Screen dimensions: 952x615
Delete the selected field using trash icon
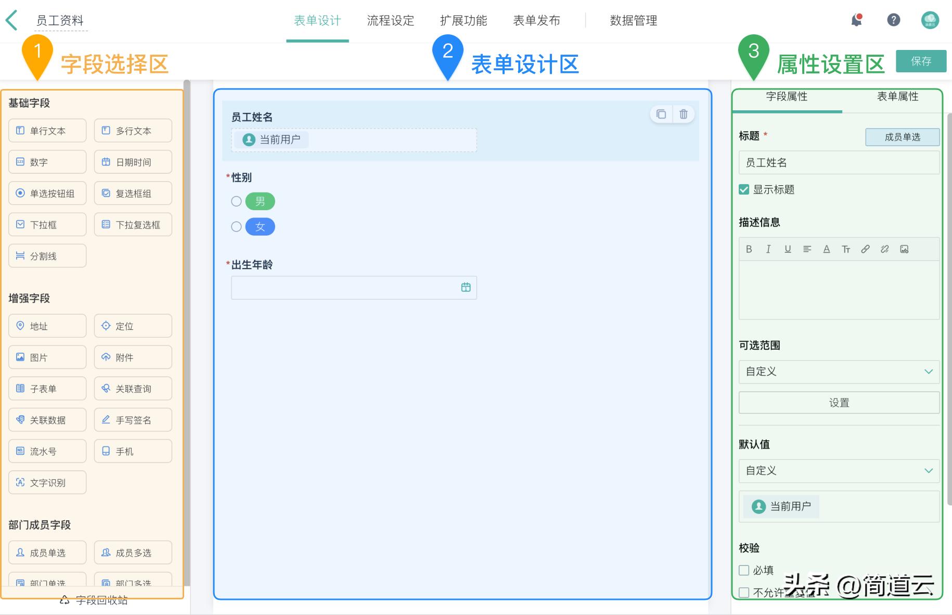point(684,114)
